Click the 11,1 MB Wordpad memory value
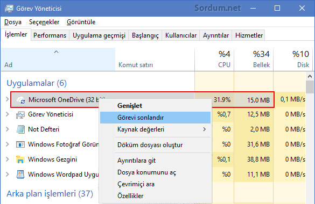 click(x=258, y=174)
